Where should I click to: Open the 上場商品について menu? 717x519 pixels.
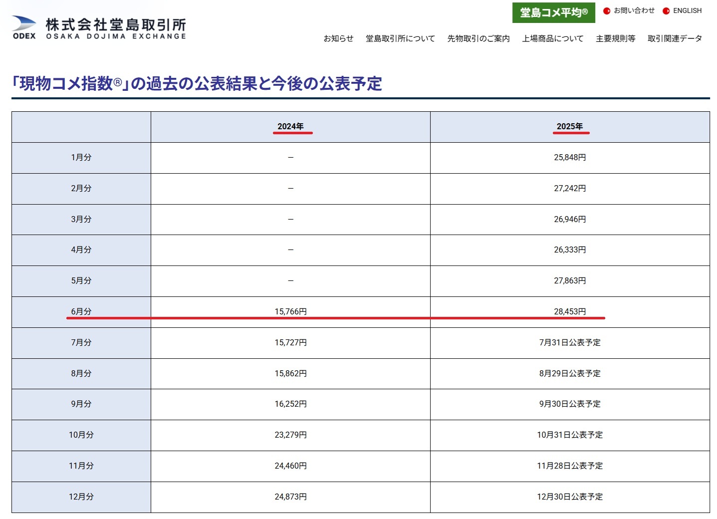552,38
